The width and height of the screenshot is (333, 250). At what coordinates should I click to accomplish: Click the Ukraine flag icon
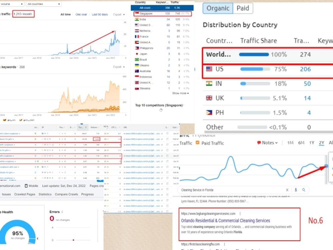pyautogui.click(x=137, y=65)
